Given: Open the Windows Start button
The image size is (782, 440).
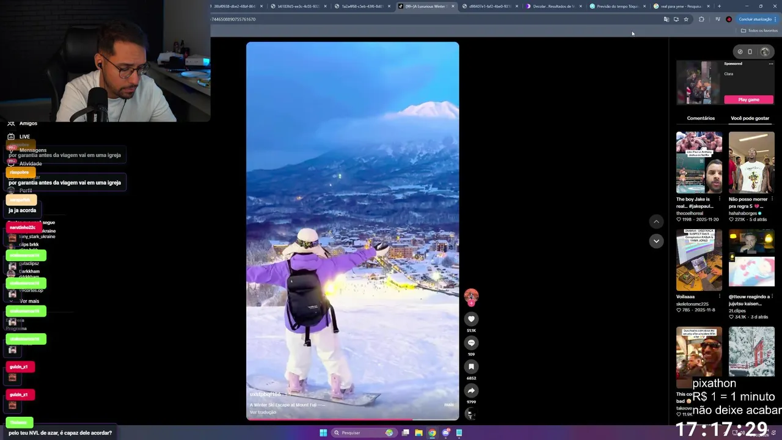Looking at the screenshot, I should (323, 433).
